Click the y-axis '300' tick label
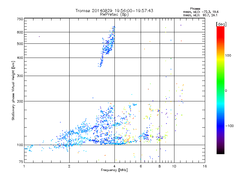Viewport: 241px width, 181px height. (x=20, y=76)
